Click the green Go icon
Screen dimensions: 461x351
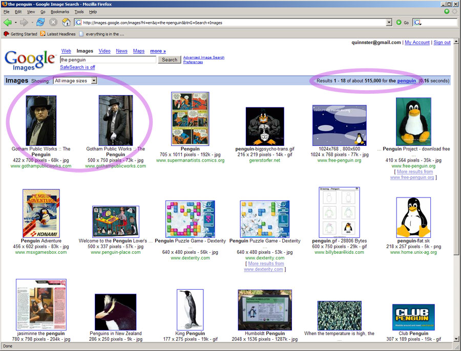point(399,23)
